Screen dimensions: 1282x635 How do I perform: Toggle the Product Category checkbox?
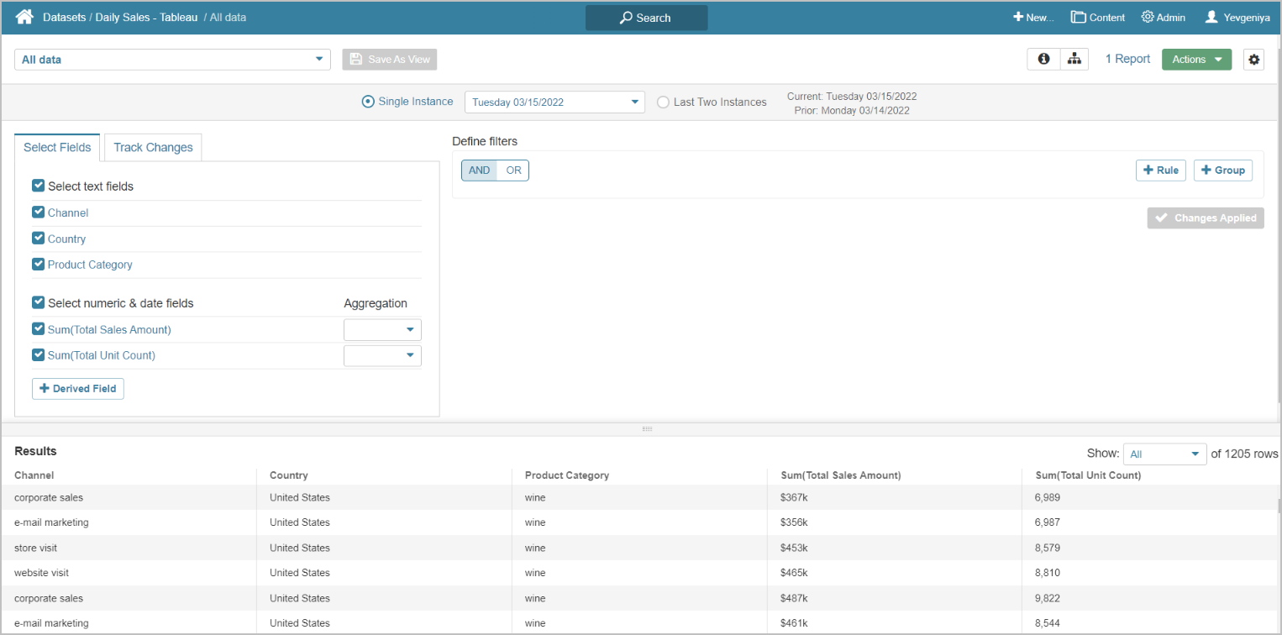pos(38,264)
